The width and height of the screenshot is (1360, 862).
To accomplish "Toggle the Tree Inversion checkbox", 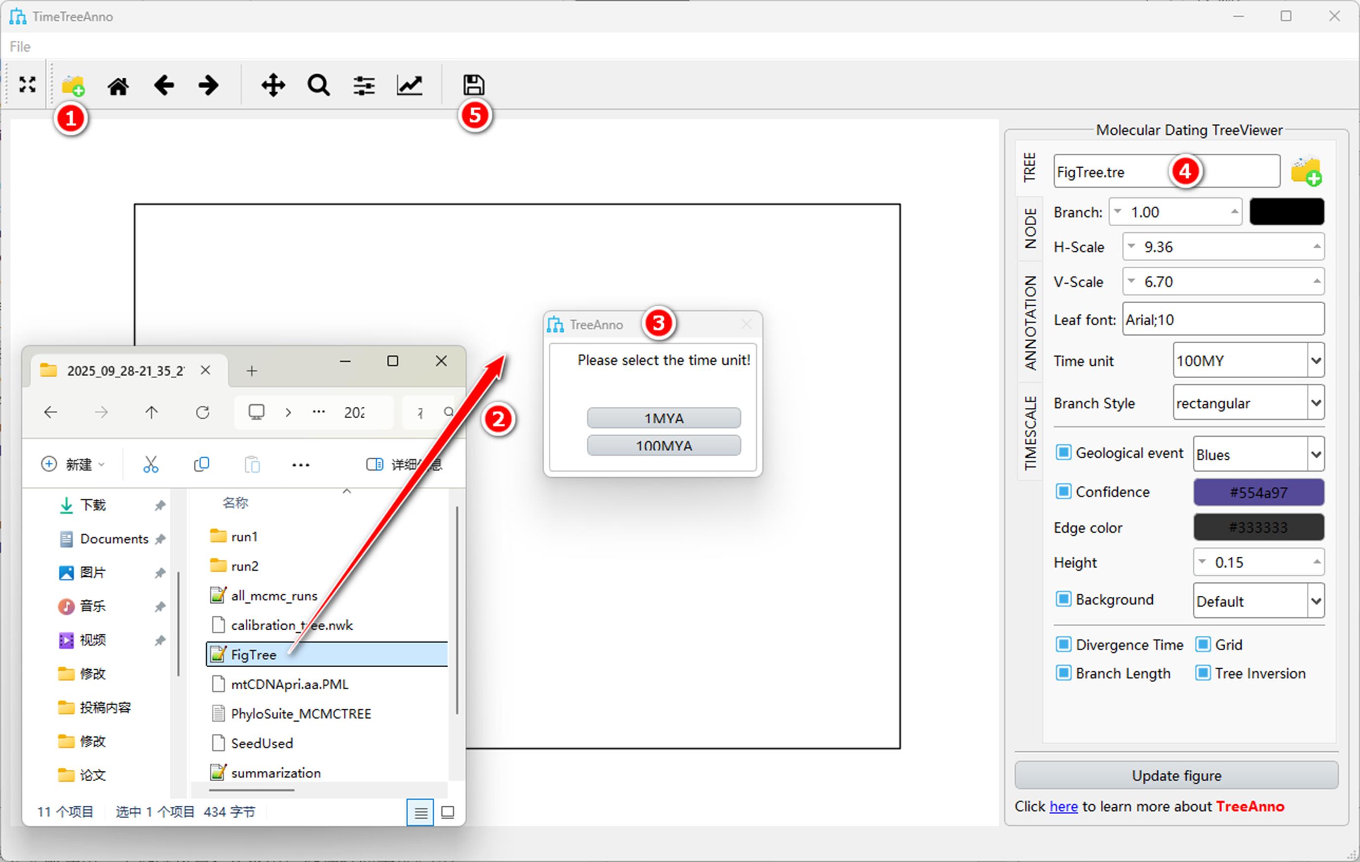I will pos(1203,672).
